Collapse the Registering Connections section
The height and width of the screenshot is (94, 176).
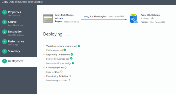pyautogui.click(x=44, y=54)
